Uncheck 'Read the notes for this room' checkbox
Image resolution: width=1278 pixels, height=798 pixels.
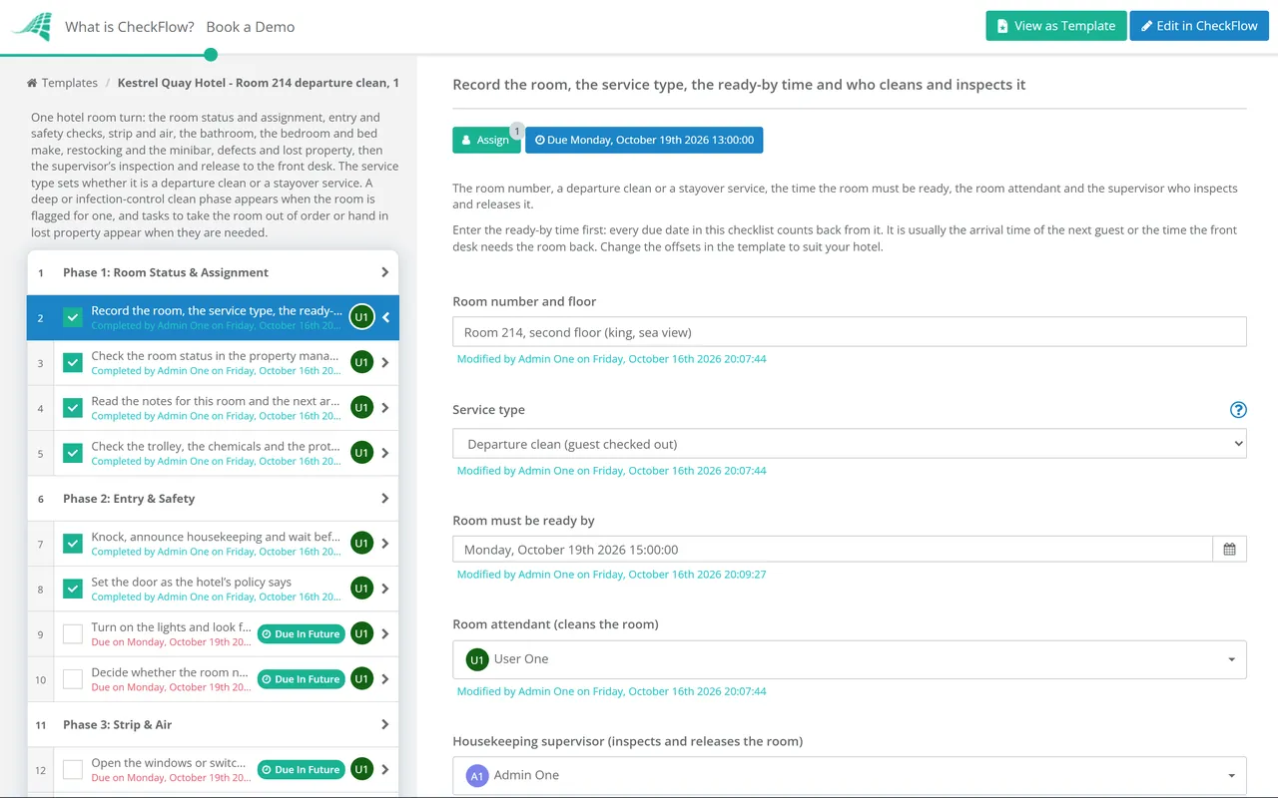pos(73,408)
